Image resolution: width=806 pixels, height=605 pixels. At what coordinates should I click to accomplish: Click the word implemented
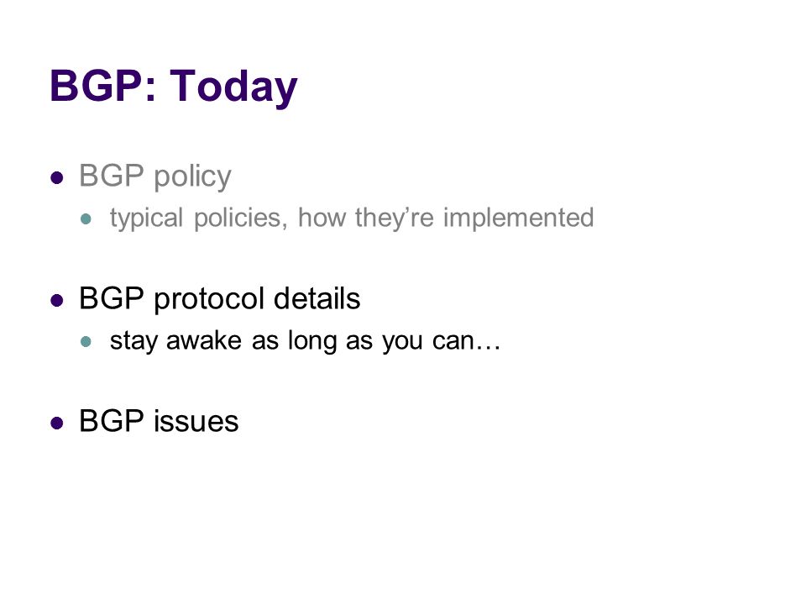(518, 218)
